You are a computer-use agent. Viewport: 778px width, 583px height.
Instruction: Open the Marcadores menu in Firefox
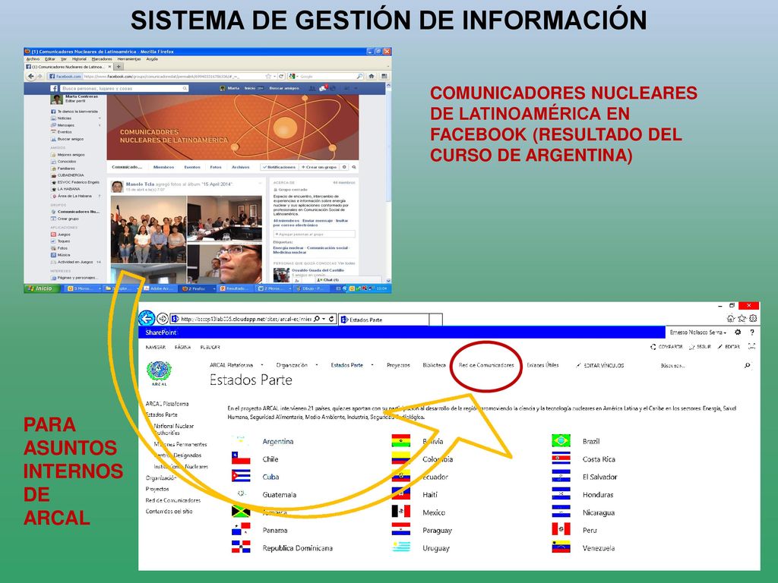click(x=102, y=59)
